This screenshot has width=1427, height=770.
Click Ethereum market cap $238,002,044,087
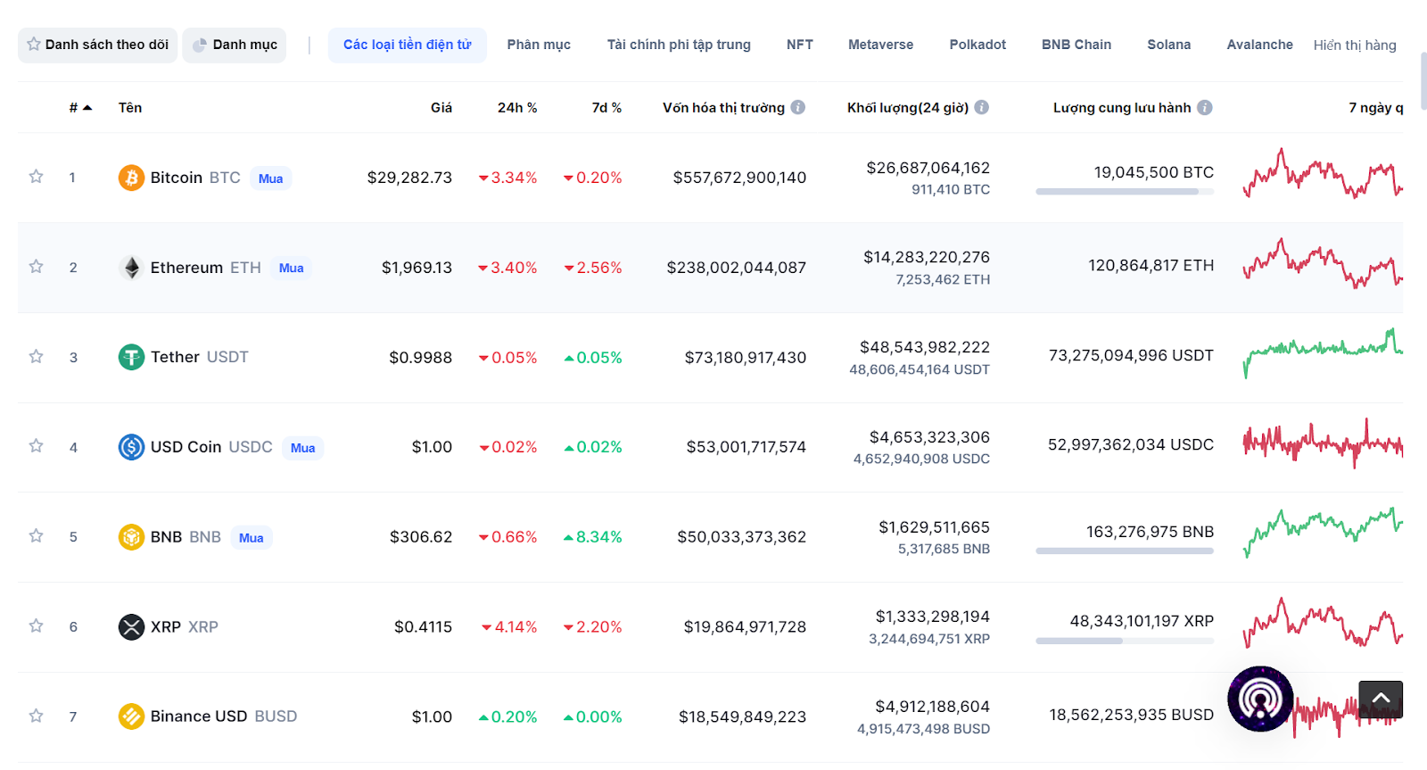737,268
